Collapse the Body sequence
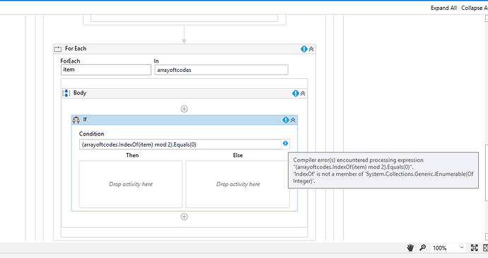The image size is (488, 258). point(303,93)
